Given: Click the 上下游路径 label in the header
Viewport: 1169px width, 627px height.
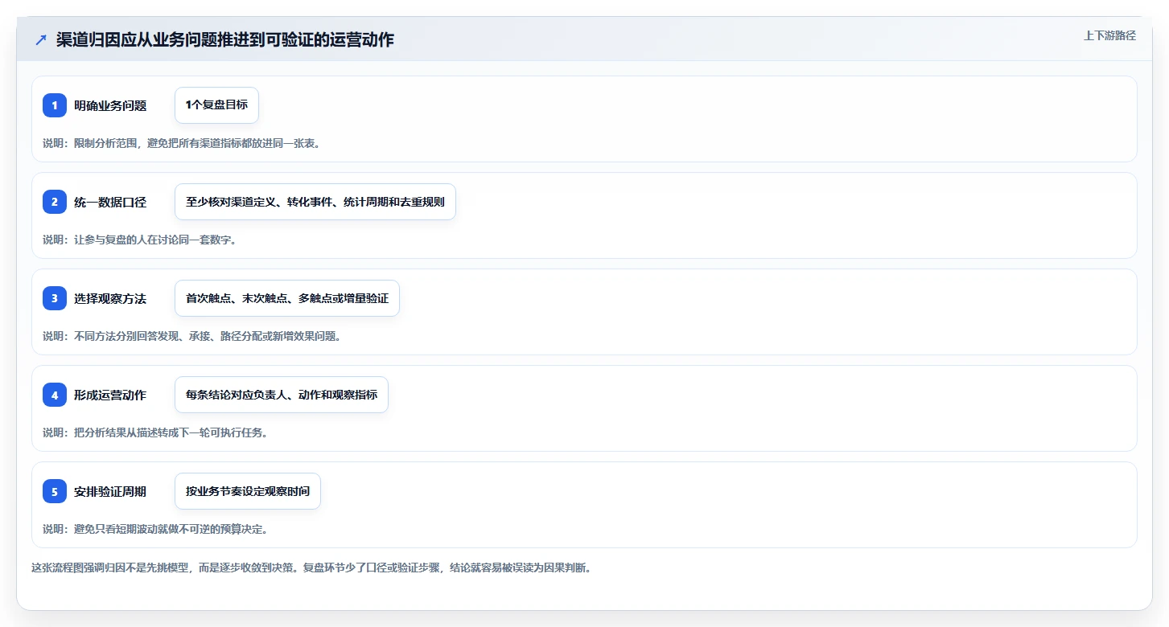Looking at the screenshot, I should pyautogui.click(x=1109, y=36).
